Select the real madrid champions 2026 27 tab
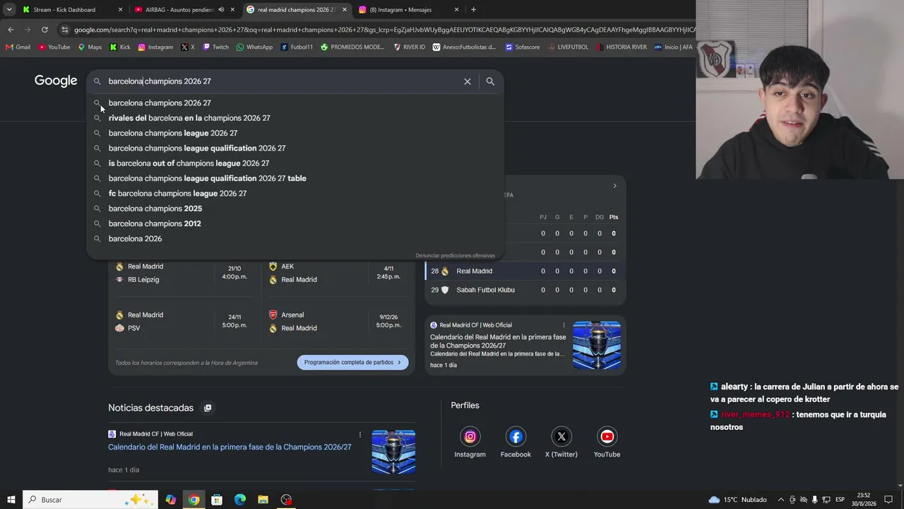This screenshot has width=904, height=509. [296, 10]
